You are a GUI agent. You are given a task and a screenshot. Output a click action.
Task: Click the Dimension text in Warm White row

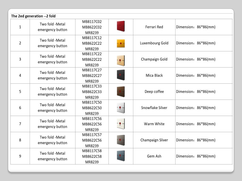point(196,124)
